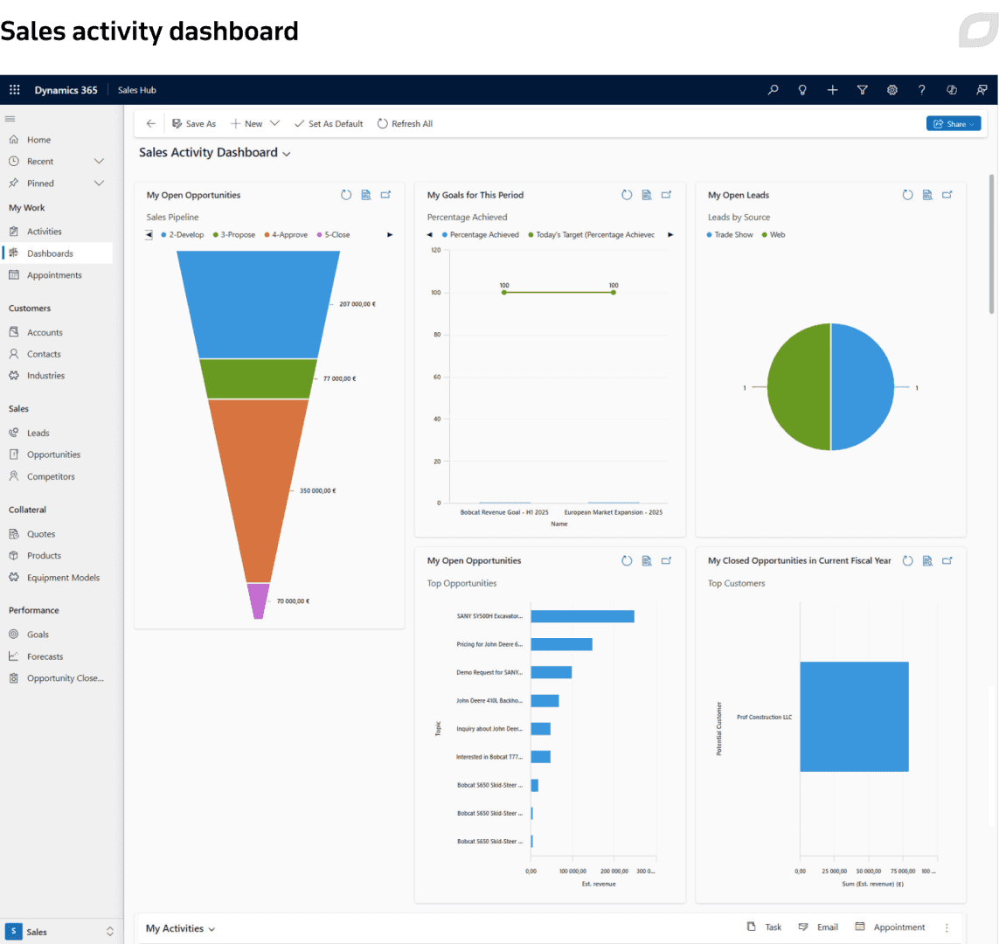Open the settings gear icon
This screenshot has width=999, height=944.
click(x=892, y=90)
